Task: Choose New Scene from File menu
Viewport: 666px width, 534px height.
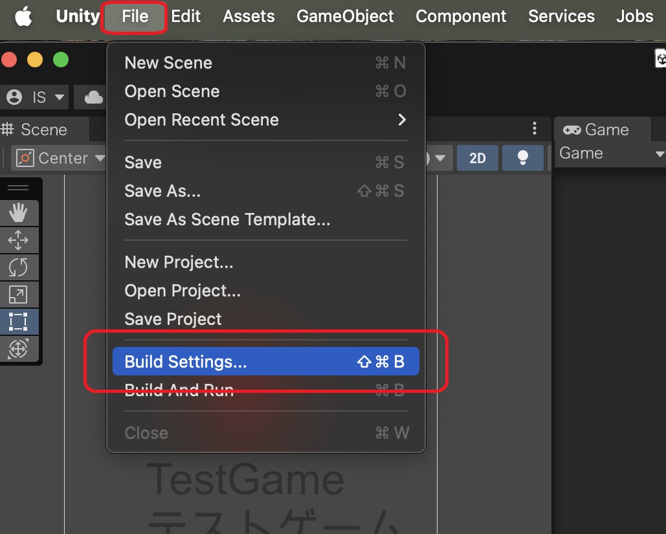Action: click(x=265, y=63)
